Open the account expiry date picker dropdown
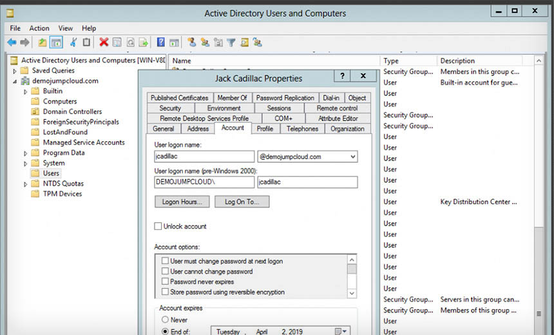This screenshot has height=335, width=554. (x=341, y=332)
